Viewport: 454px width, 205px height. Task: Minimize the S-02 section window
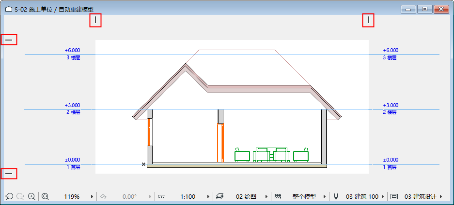[408, 9]
